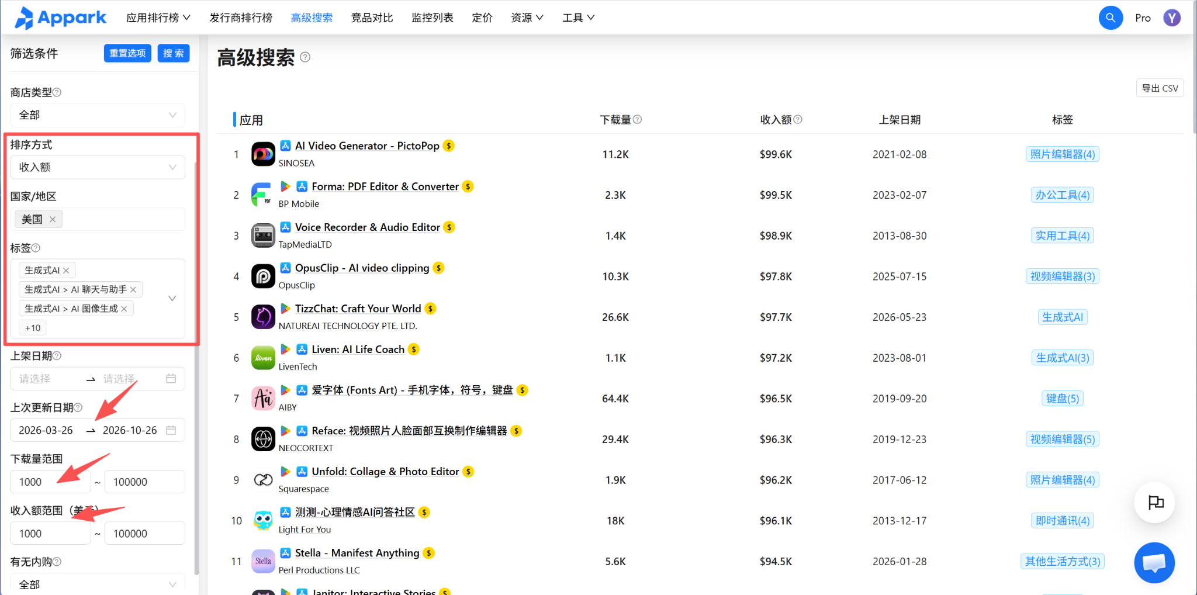Export results with 导出 CSV button
The image size is (1197, 595).
pos(1160,88)
